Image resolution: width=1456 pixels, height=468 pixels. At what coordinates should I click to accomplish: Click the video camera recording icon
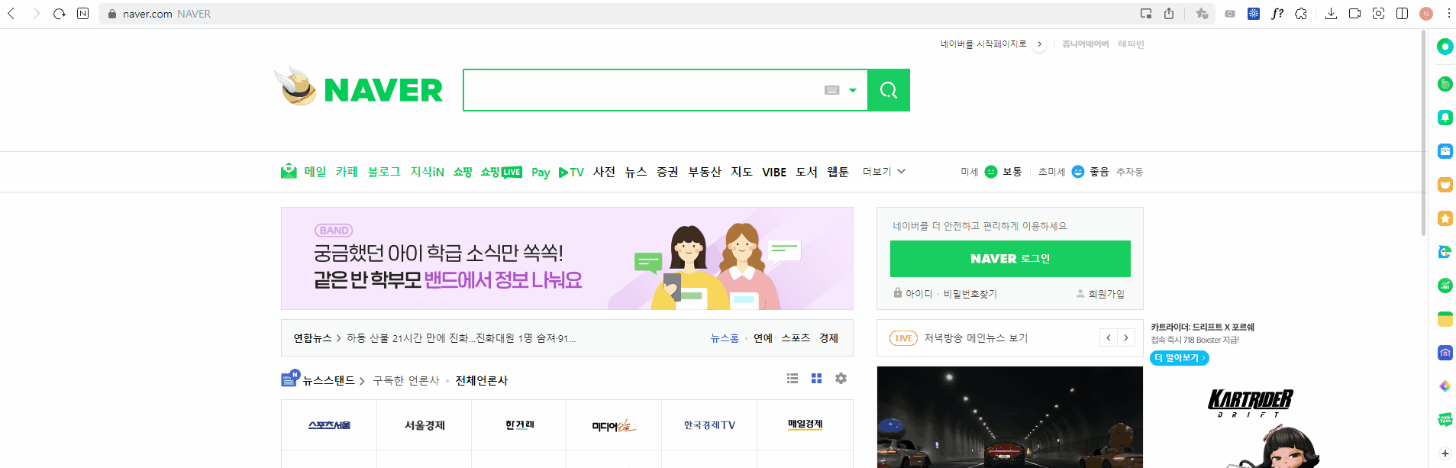1354,14
